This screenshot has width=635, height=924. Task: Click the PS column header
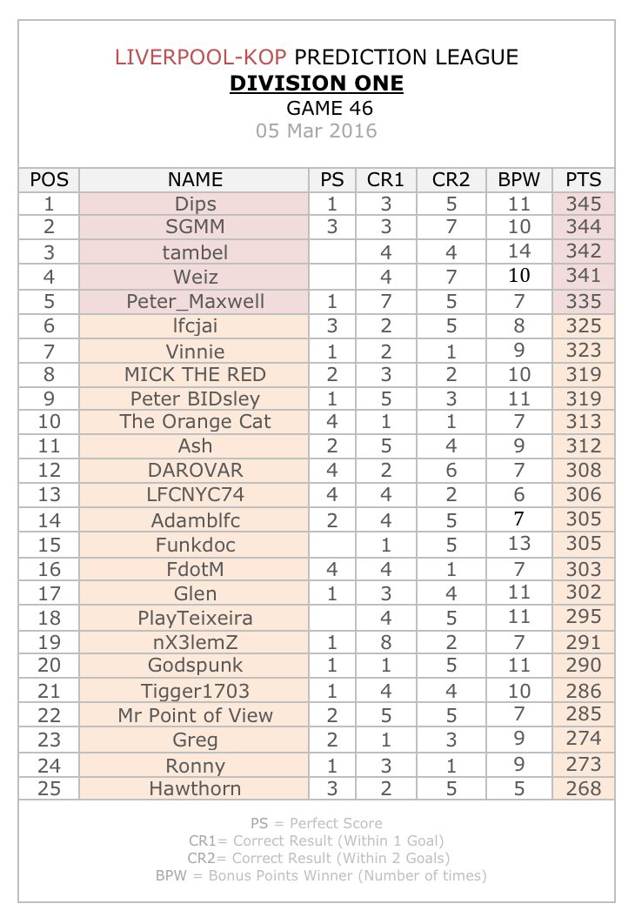[332, 180]
